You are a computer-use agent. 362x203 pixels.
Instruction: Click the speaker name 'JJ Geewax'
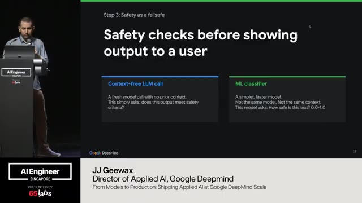[x=113, y=170]
